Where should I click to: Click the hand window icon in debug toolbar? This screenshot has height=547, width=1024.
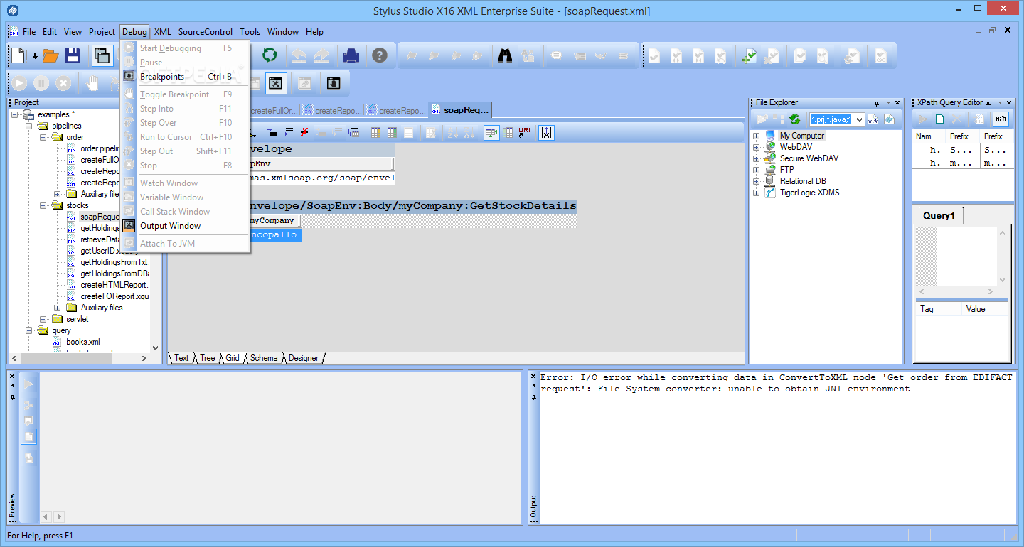tap(333, 83)
